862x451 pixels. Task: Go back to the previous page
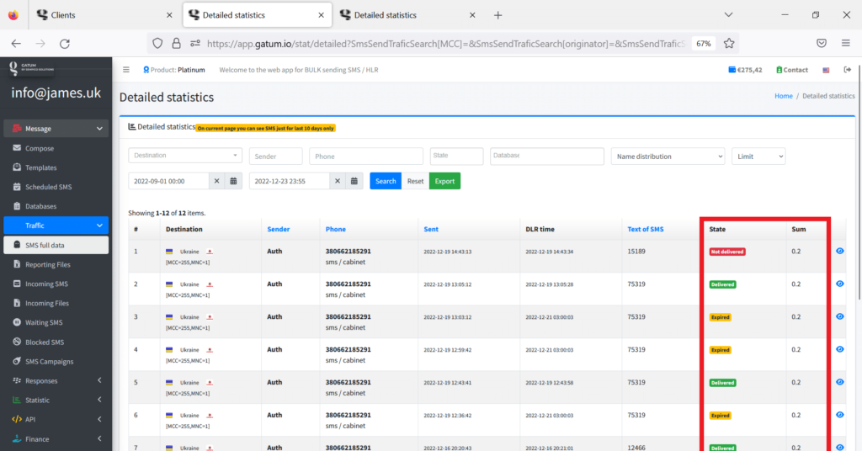point(16,44)
